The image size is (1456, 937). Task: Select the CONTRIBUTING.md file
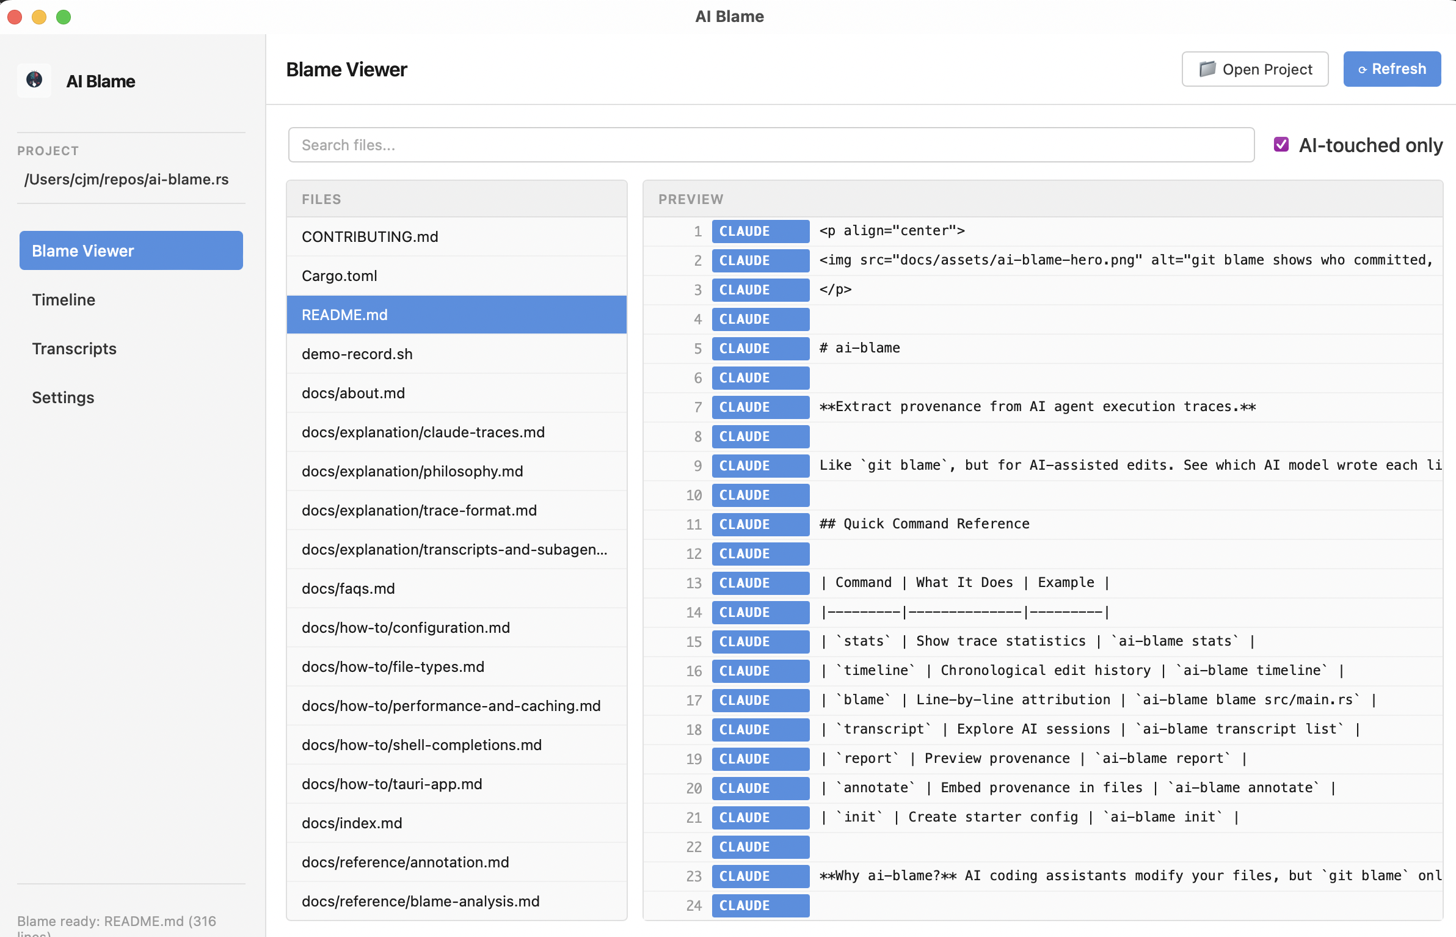(369, 236)
